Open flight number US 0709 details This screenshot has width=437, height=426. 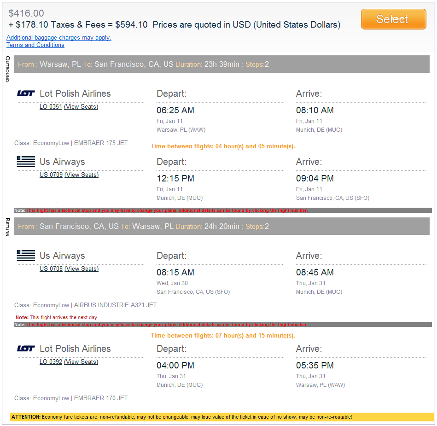(x=51, y=175)
